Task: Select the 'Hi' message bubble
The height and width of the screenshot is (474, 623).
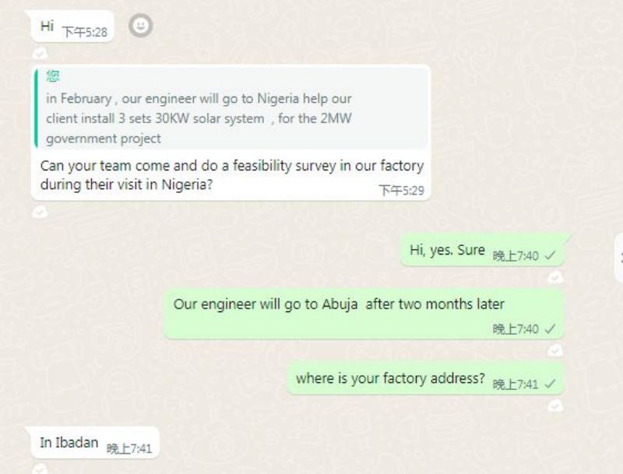Action: tap(72, 26)
